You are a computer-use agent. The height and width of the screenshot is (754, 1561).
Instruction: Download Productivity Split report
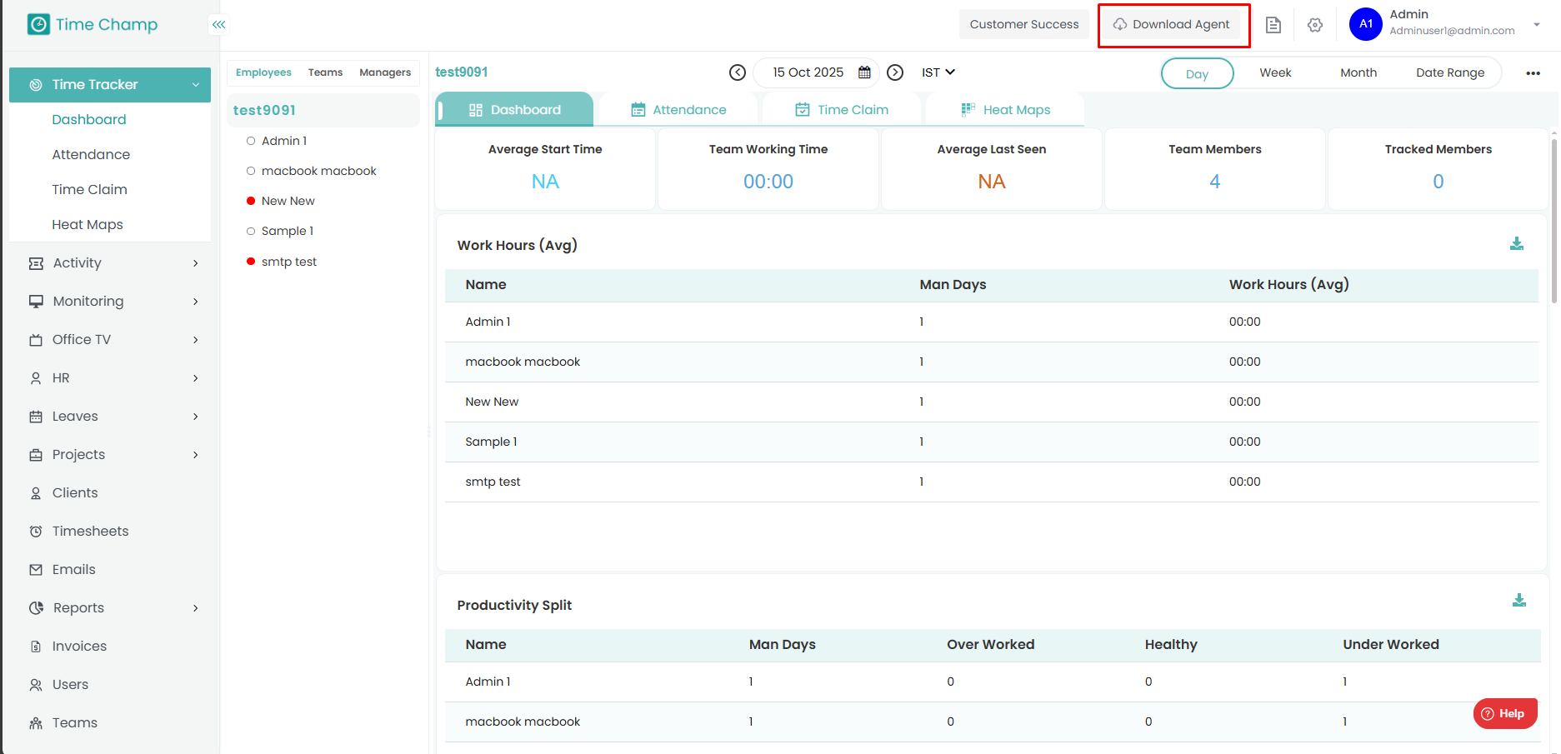1518,601
